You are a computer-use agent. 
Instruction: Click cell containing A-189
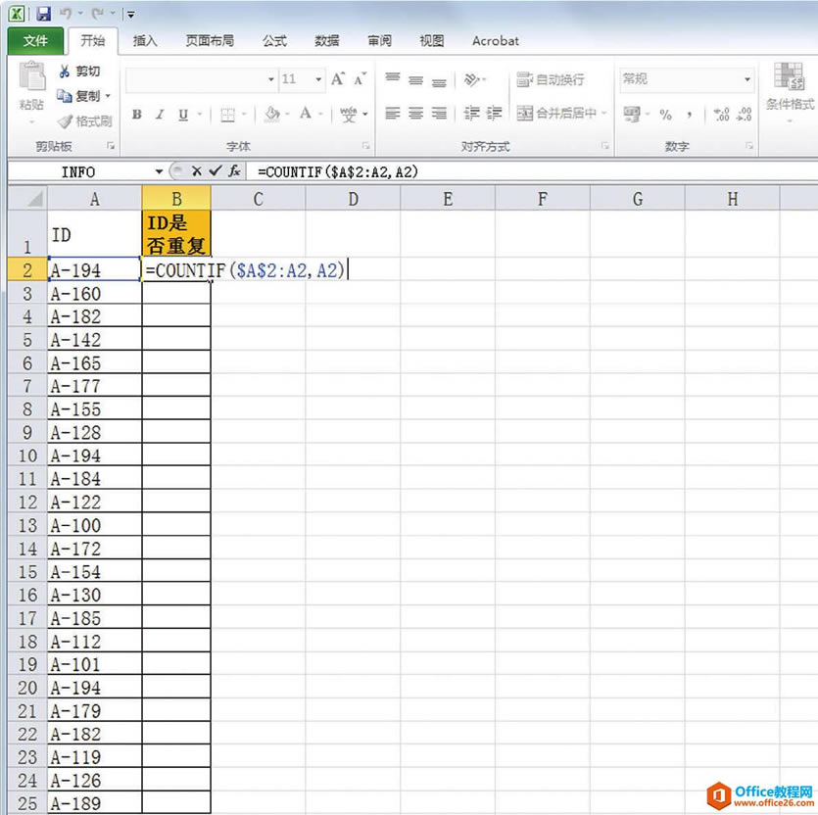[x=94, y=803]
